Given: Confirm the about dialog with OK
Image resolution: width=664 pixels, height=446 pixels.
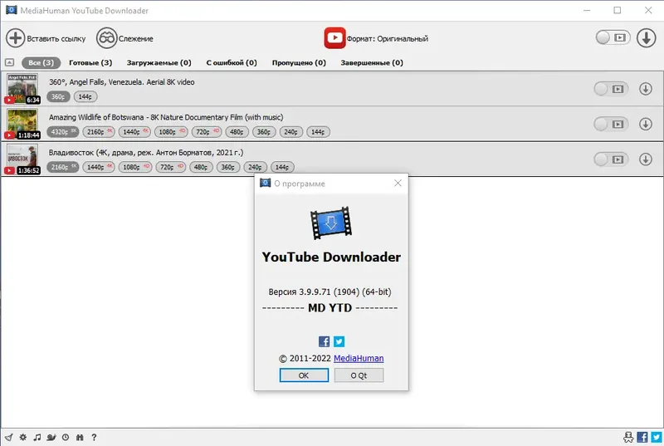Looking at the screenshot, I should click(x=304, y=375).
